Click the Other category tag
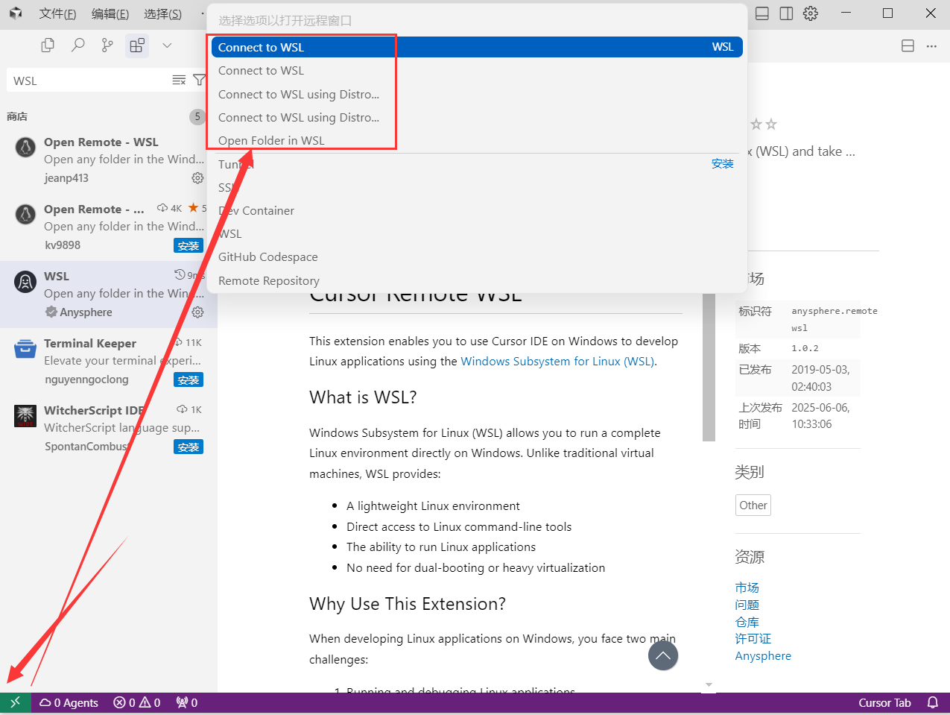Screen dimensions: 950x715 pyautogui.click(x=753, y=505)
